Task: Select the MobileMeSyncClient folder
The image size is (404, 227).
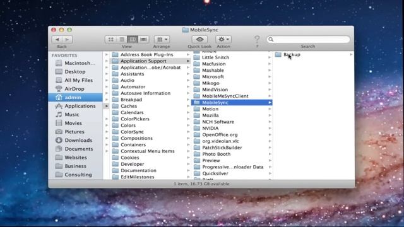Action: 232,96
